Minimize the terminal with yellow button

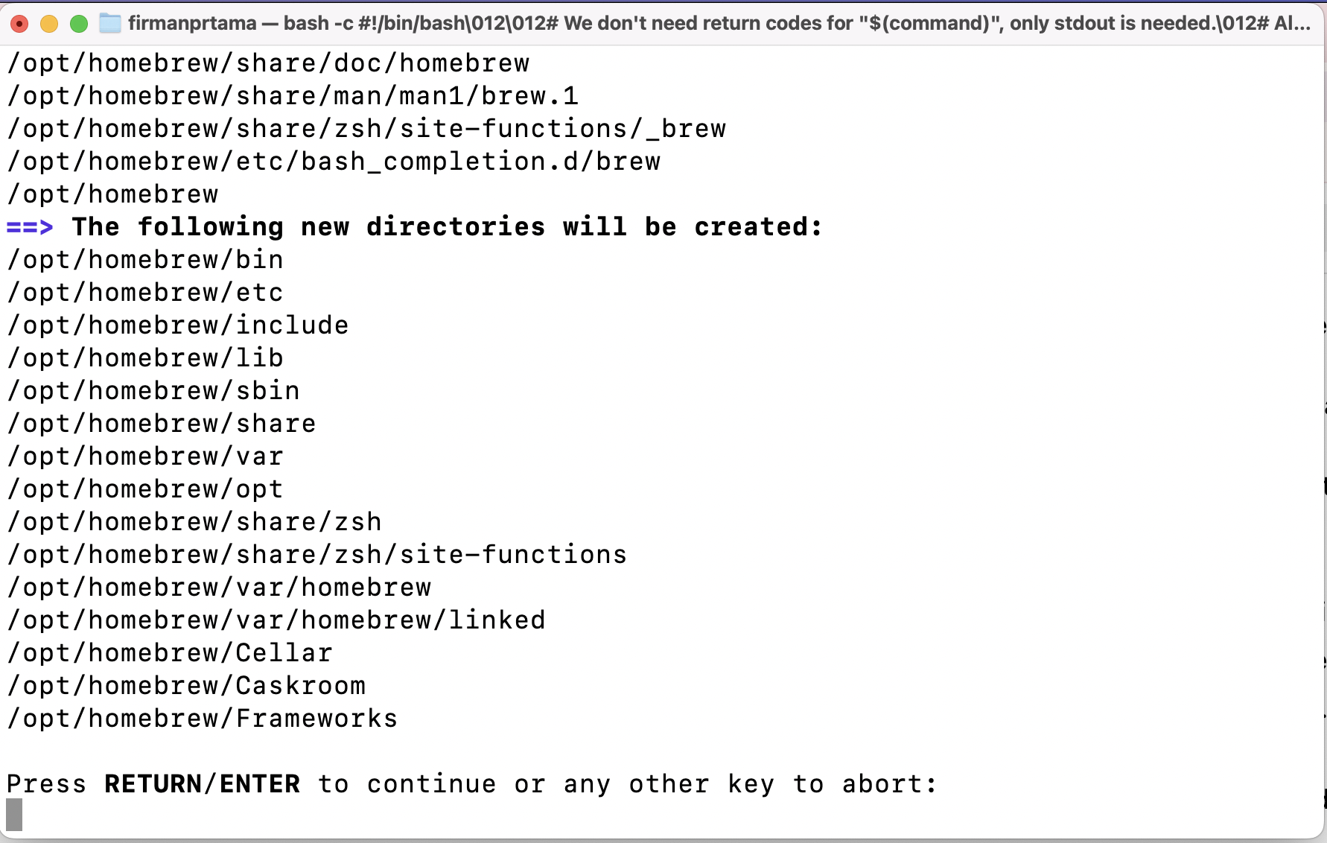(49, 24)
